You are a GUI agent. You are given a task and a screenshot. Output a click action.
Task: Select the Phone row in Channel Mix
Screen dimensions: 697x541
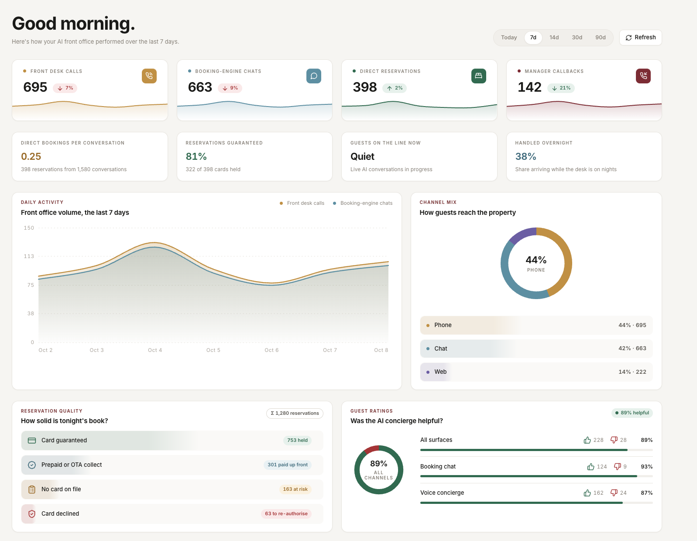536,325
